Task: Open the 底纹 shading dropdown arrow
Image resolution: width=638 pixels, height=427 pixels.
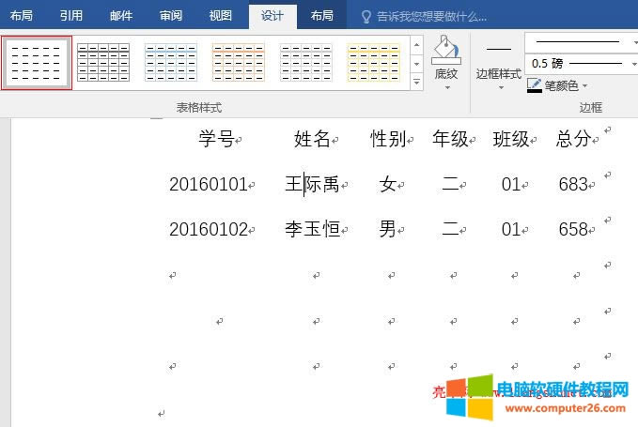Action: (x=447, y=88)
